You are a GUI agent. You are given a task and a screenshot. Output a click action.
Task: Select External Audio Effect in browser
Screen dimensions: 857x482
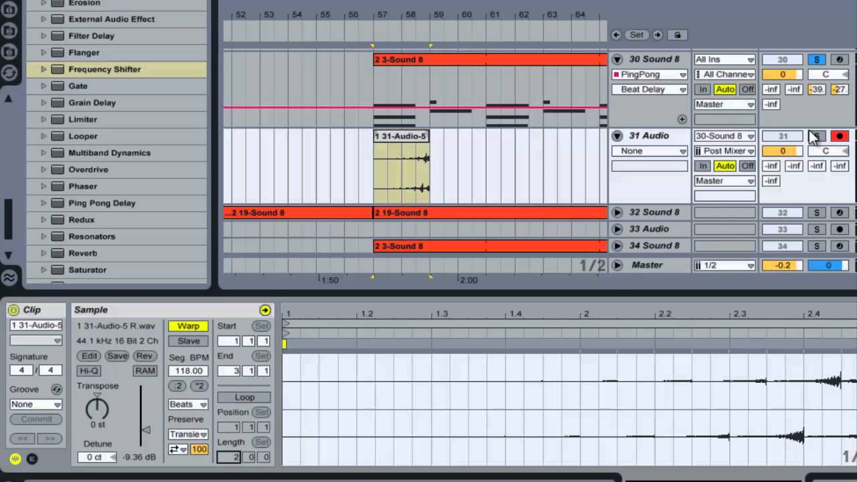click(111, 19)
